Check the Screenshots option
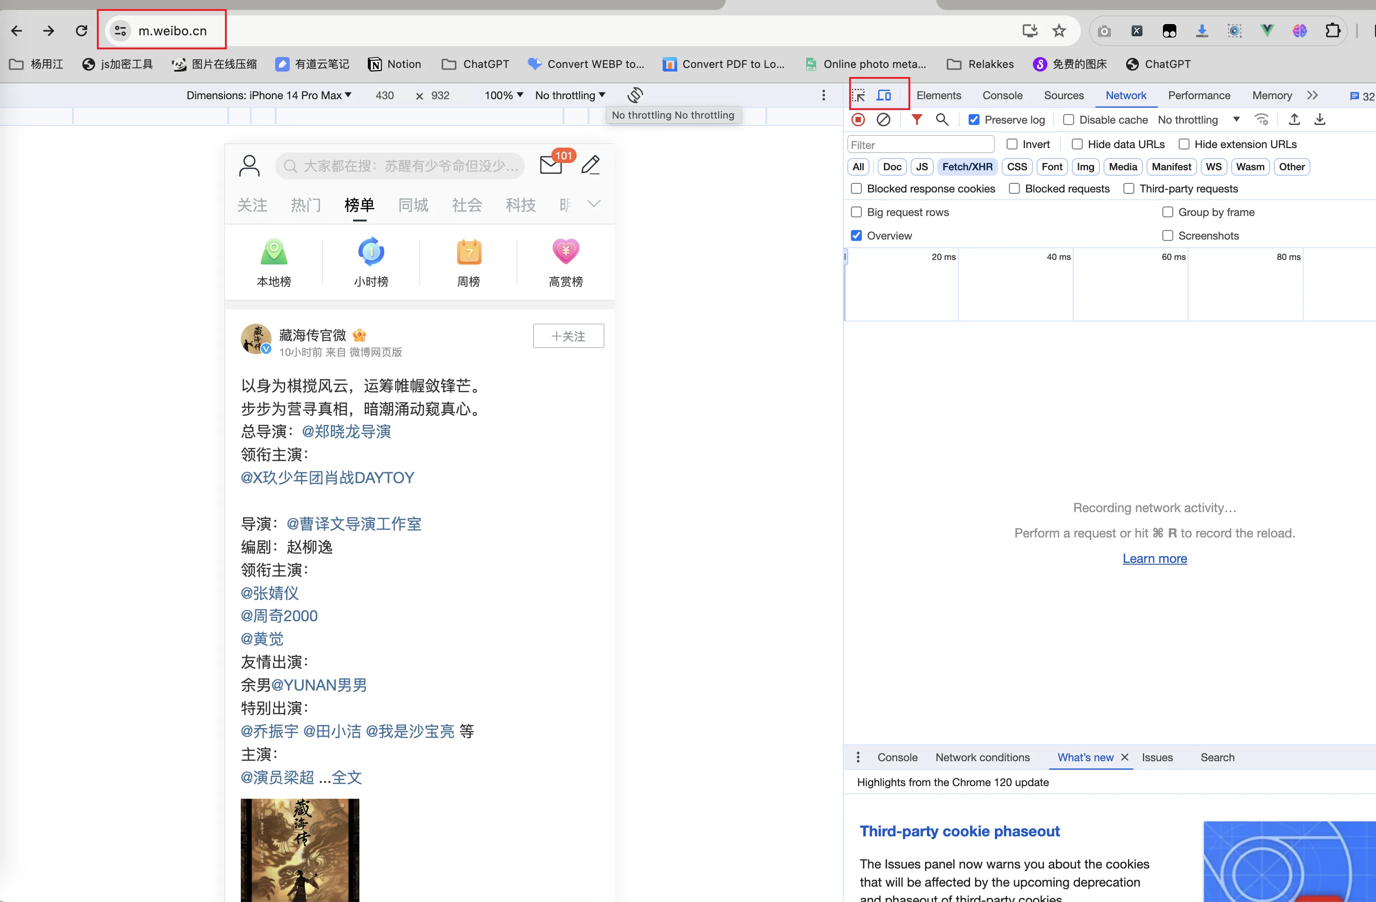The height and width of the screenshot is (902, 1376). coord(1168,235)
